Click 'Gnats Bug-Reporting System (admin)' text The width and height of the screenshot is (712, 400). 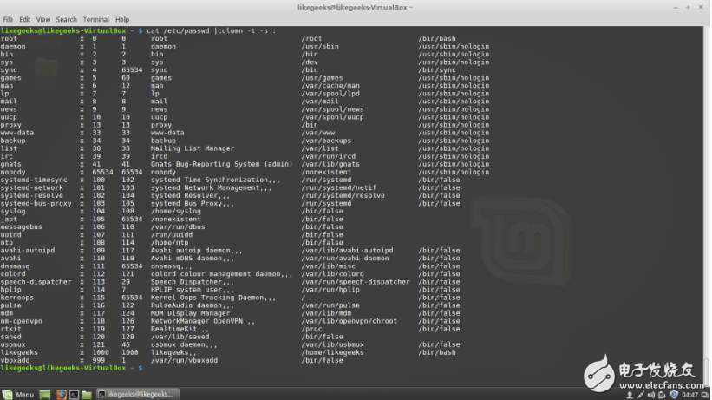click(222, 164)
